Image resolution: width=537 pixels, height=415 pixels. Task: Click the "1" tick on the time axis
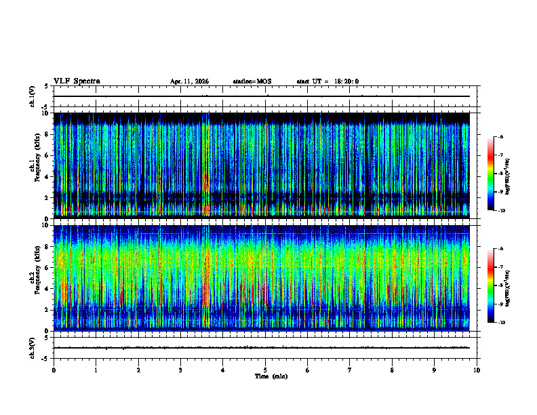(96, 370)
